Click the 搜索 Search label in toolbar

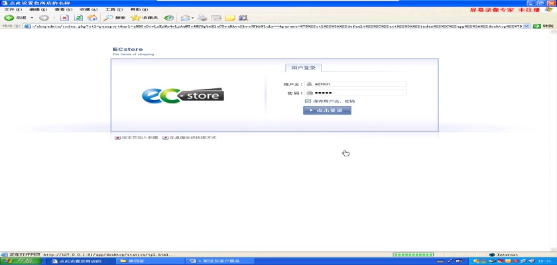120,18
